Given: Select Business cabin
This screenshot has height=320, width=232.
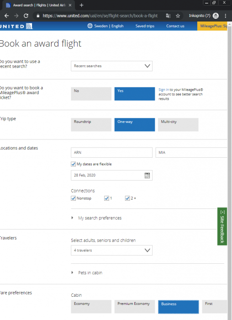Looking at the screenshot, I should (179, 307).
